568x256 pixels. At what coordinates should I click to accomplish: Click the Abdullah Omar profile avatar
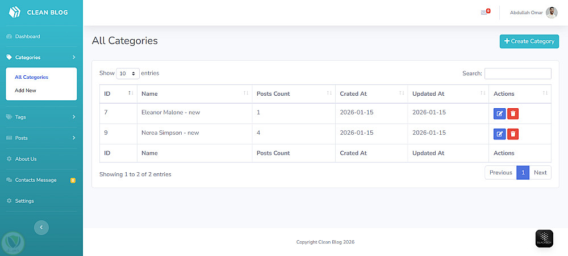[x=552, y=12]
